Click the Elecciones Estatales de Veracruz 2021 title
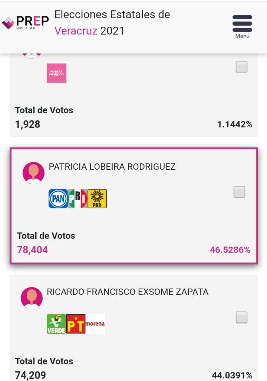The width and height of the screenshot is (267, 381). (x=112, y=23)
